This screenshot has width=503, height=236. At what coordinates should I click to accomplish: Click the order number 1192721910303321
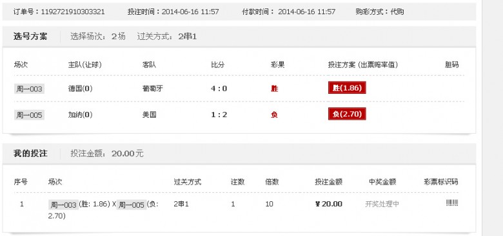73,12
